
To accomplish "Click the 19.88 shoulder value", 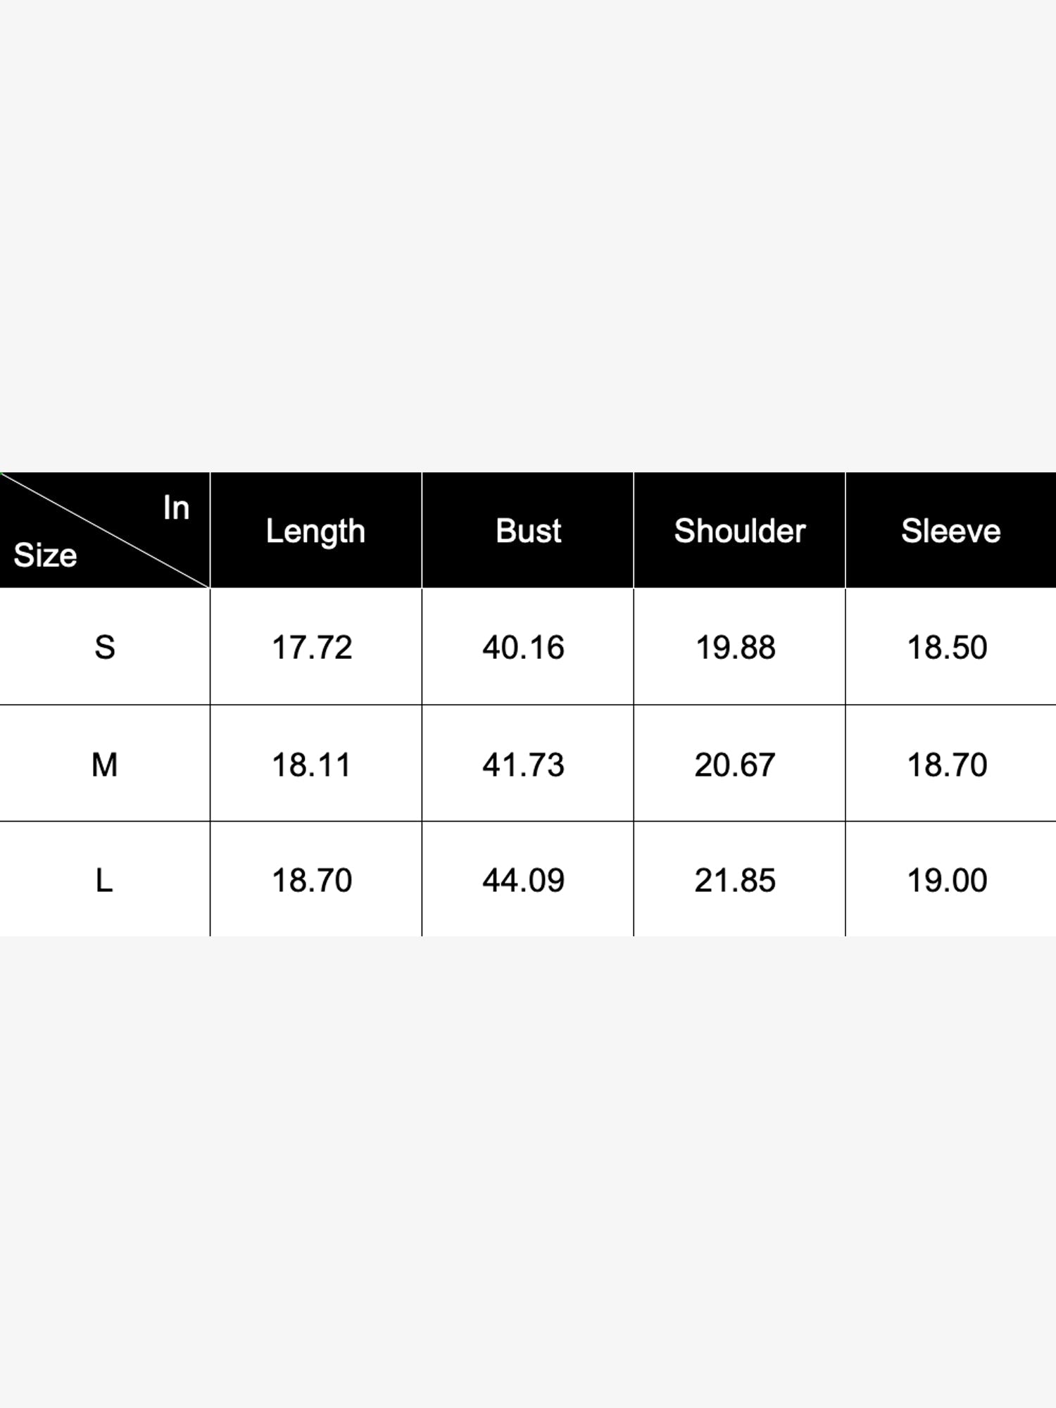I will click(736, 647).
